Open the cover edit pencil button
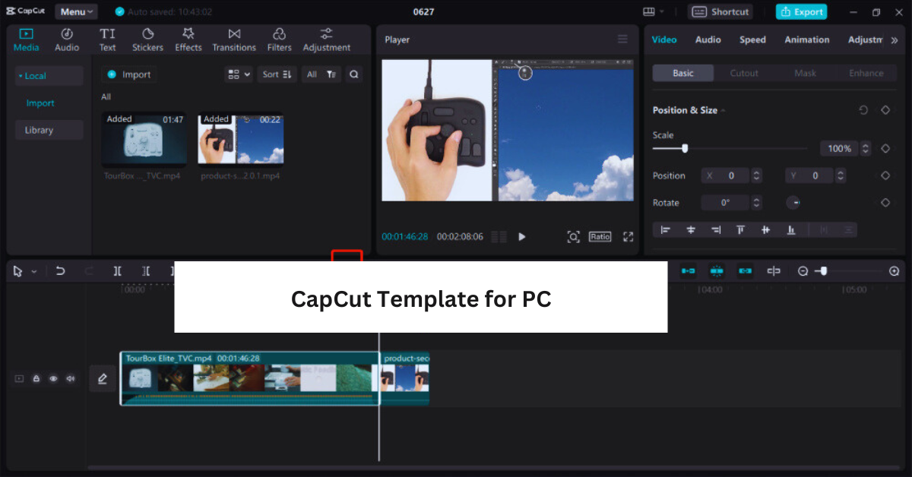Image resolution: width=912 pixels, height=477 pixels. point(103,378)
